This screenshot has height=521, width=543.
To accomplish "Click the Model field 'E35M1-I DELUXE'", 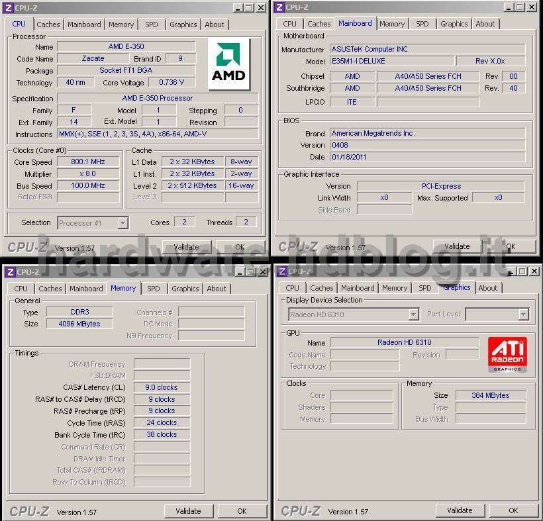I will click(391, 62).
